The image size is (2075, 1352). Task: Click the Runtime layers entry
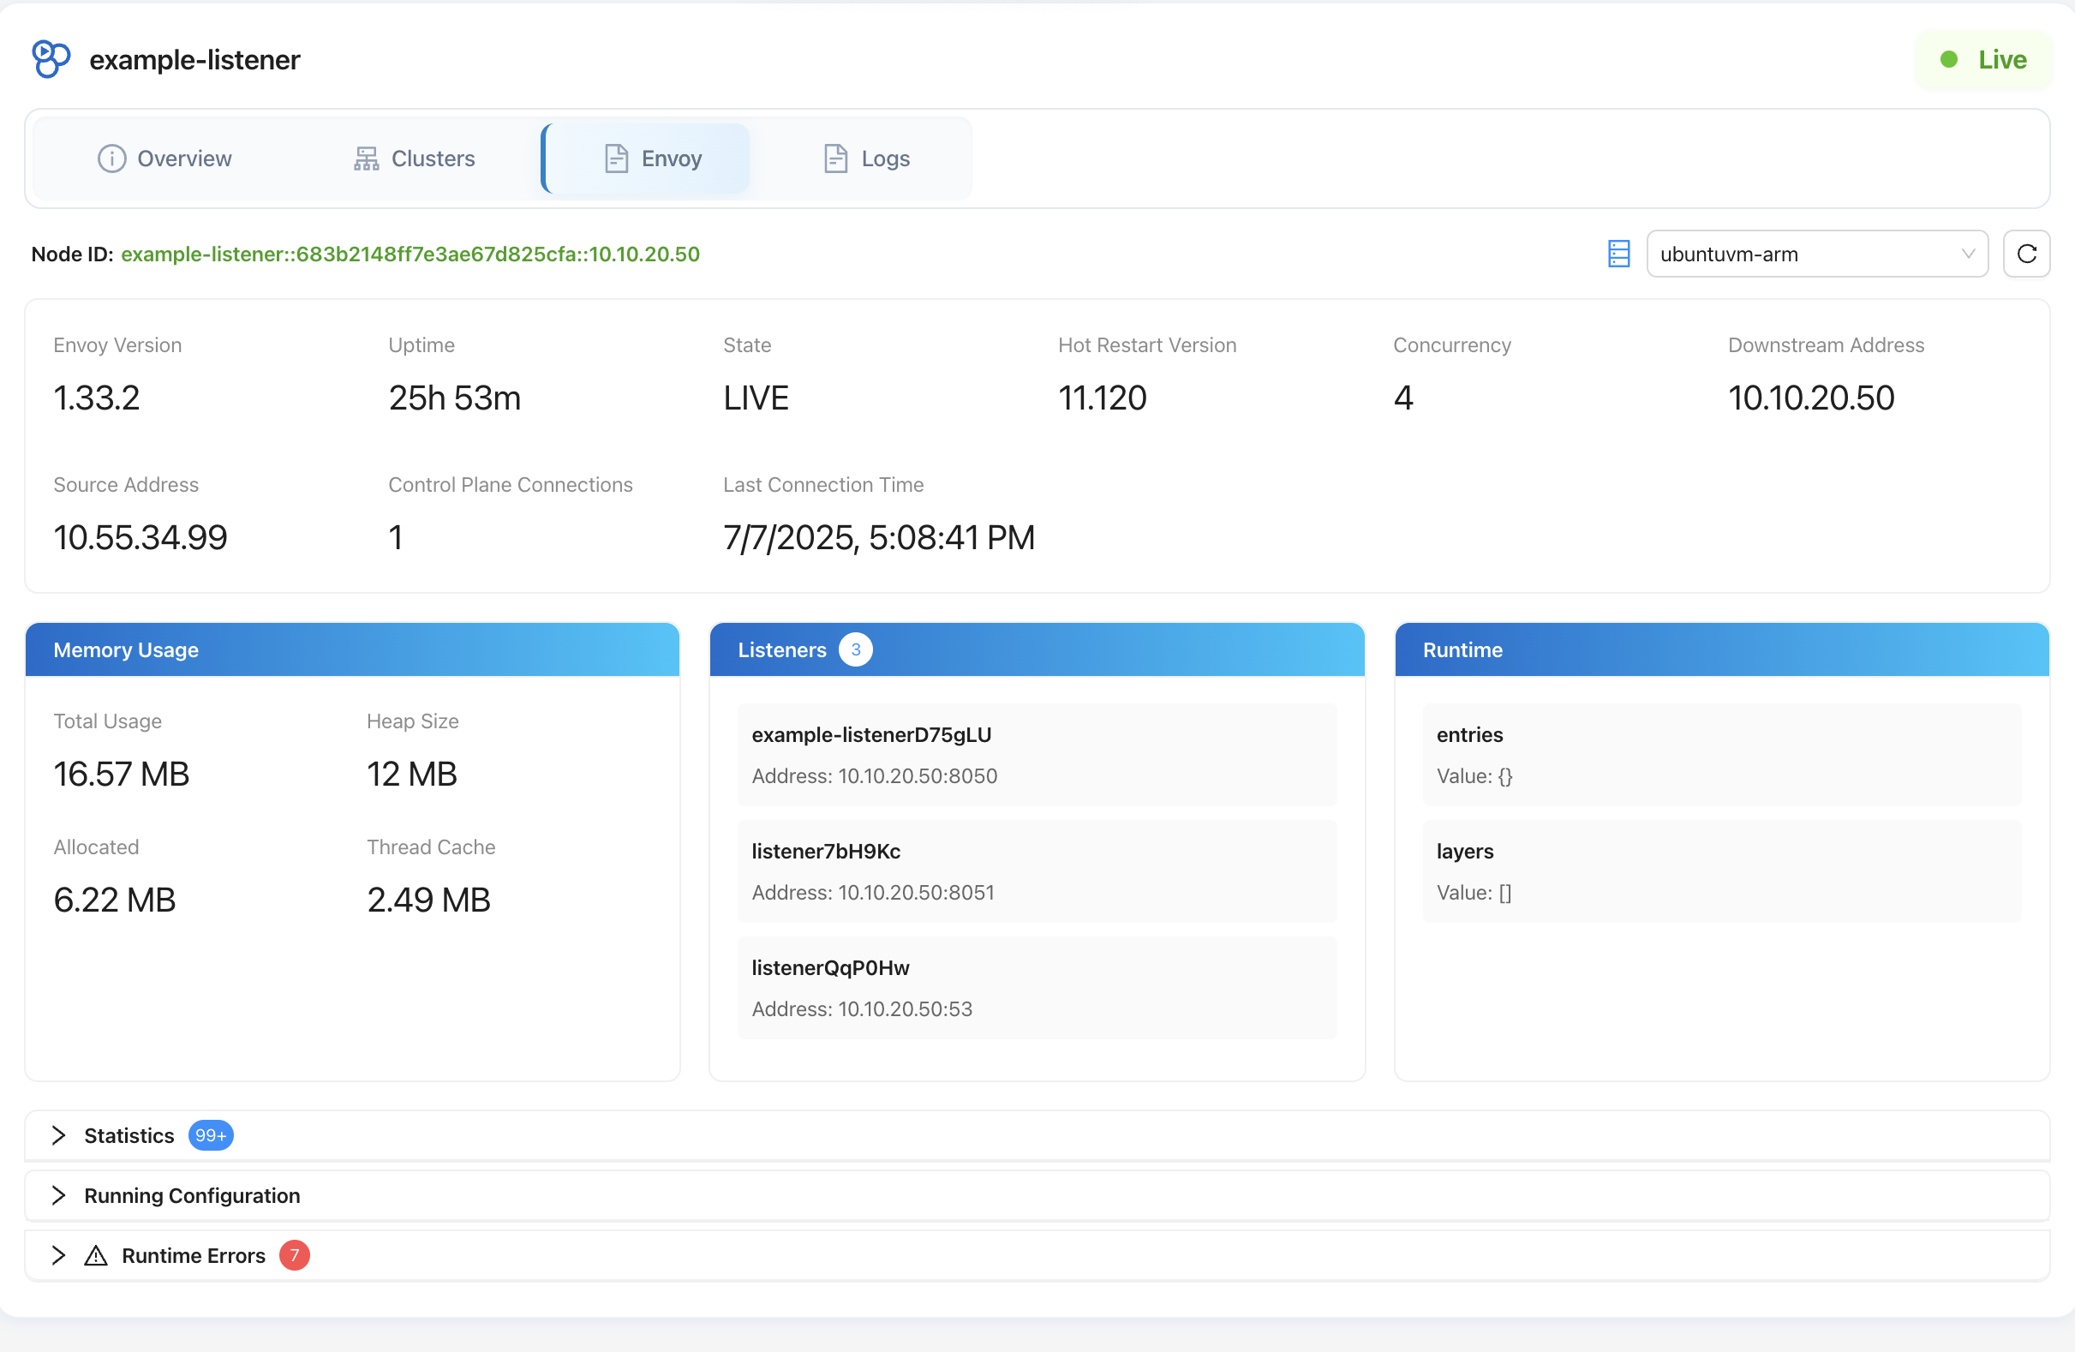[x=1721, y=870]
